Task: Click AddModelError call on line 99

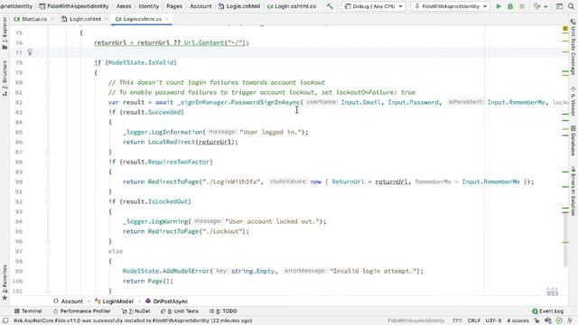Action: tap(185, 271)
